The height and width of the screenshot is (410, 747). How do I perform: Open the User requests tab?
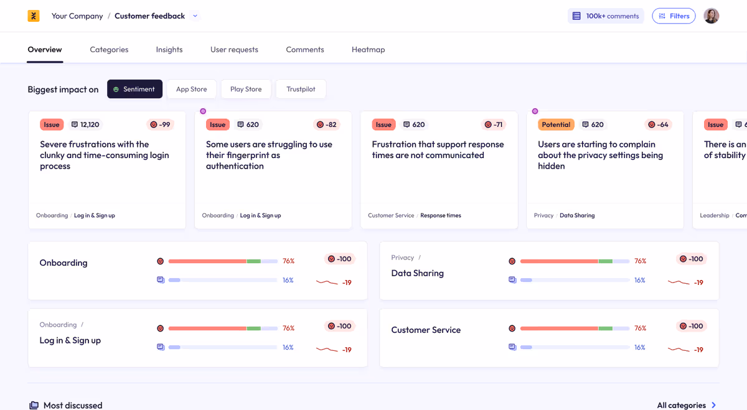(234, 50)
